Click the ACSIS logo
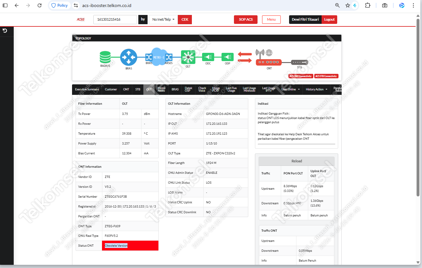This screenshot has height=268, width=422. click(x=81, y=19)
